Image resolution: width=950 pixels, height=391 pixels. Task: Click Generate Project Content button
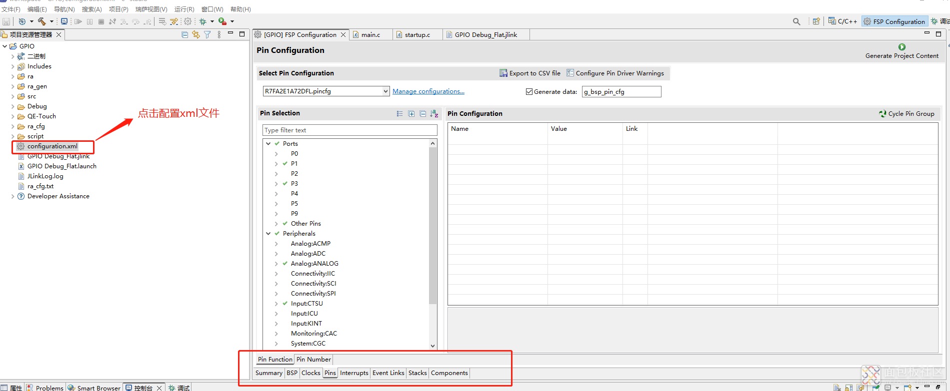pos(902,51)
